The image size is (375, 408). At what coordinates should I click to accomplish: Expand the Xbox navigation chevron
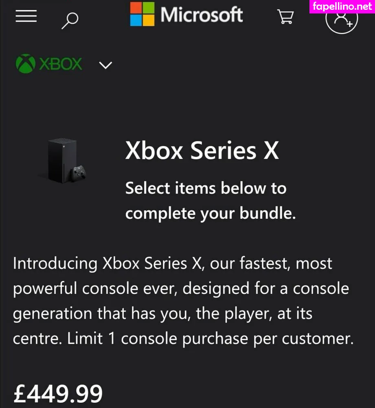[x=105, y=65]
